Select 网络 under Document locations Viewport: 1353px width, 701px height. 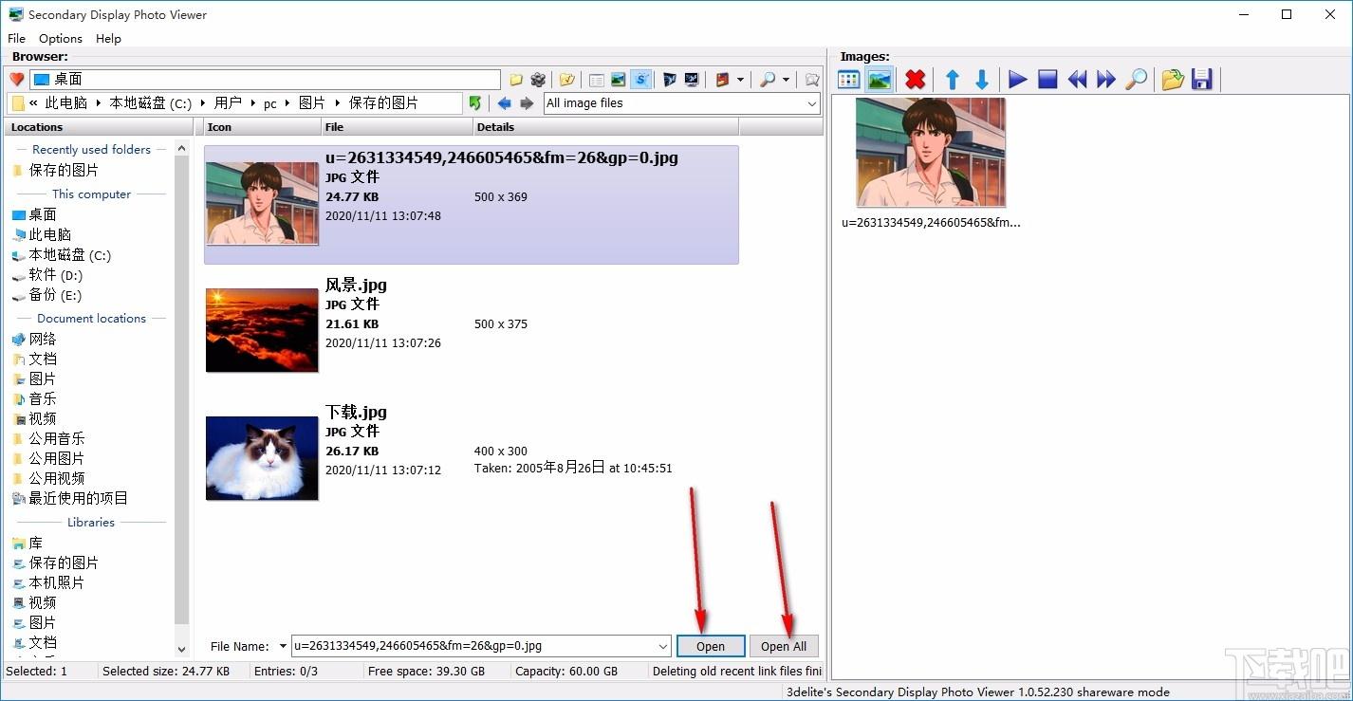click(42, 339)
